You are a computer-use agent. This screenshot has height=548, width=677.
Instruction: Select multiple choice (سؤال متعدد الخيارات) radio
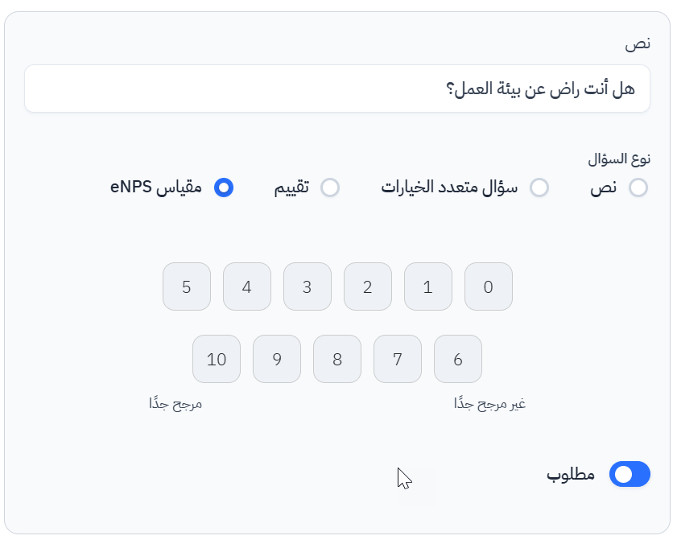pyautogui.click(x=539, y=187)
